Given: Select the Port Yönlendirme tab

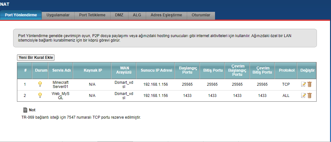Looking at the screenshot, I should click(21, 15).
